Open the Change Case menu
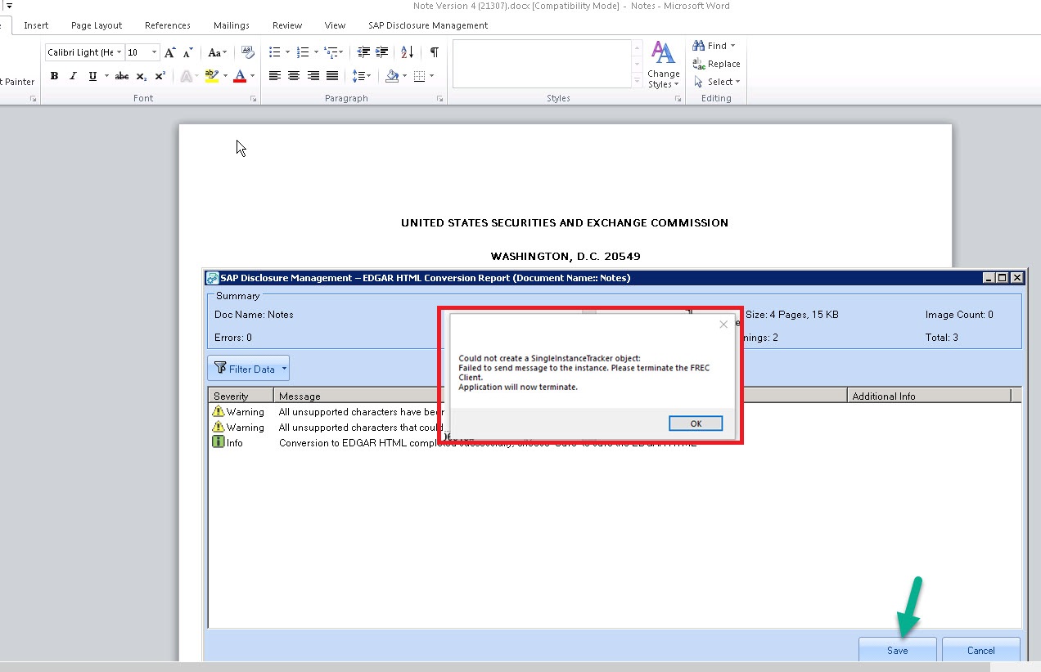1041x672 pixels. [217, 52]
